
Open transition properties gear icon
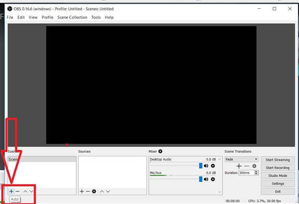[254, 166]
